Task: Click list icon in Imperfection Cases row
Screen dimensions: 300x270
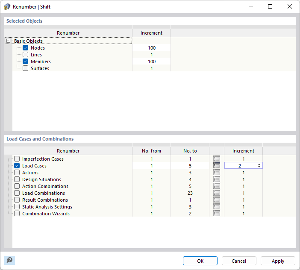Action: click(217, 159)
